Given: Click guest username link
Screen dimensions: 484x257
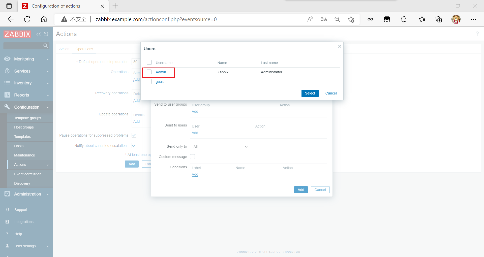Looking at the screenshot, I should 160,82.
